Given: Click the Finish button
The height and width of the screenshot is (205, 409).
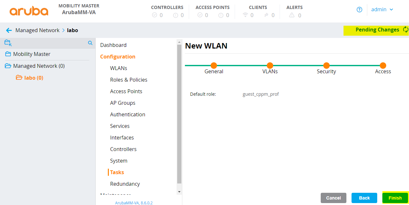Looking at the screenshot, I should pos(395,198).
